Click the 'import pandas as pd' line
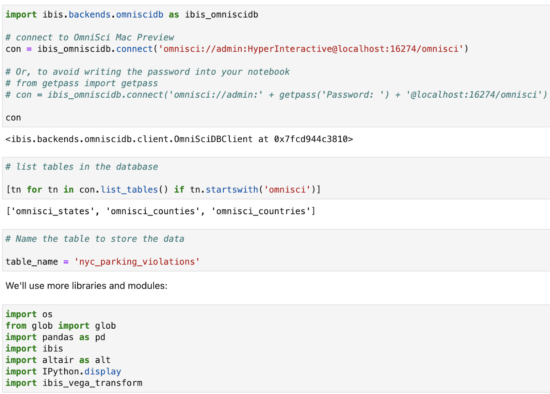 [x=55, y=338]
